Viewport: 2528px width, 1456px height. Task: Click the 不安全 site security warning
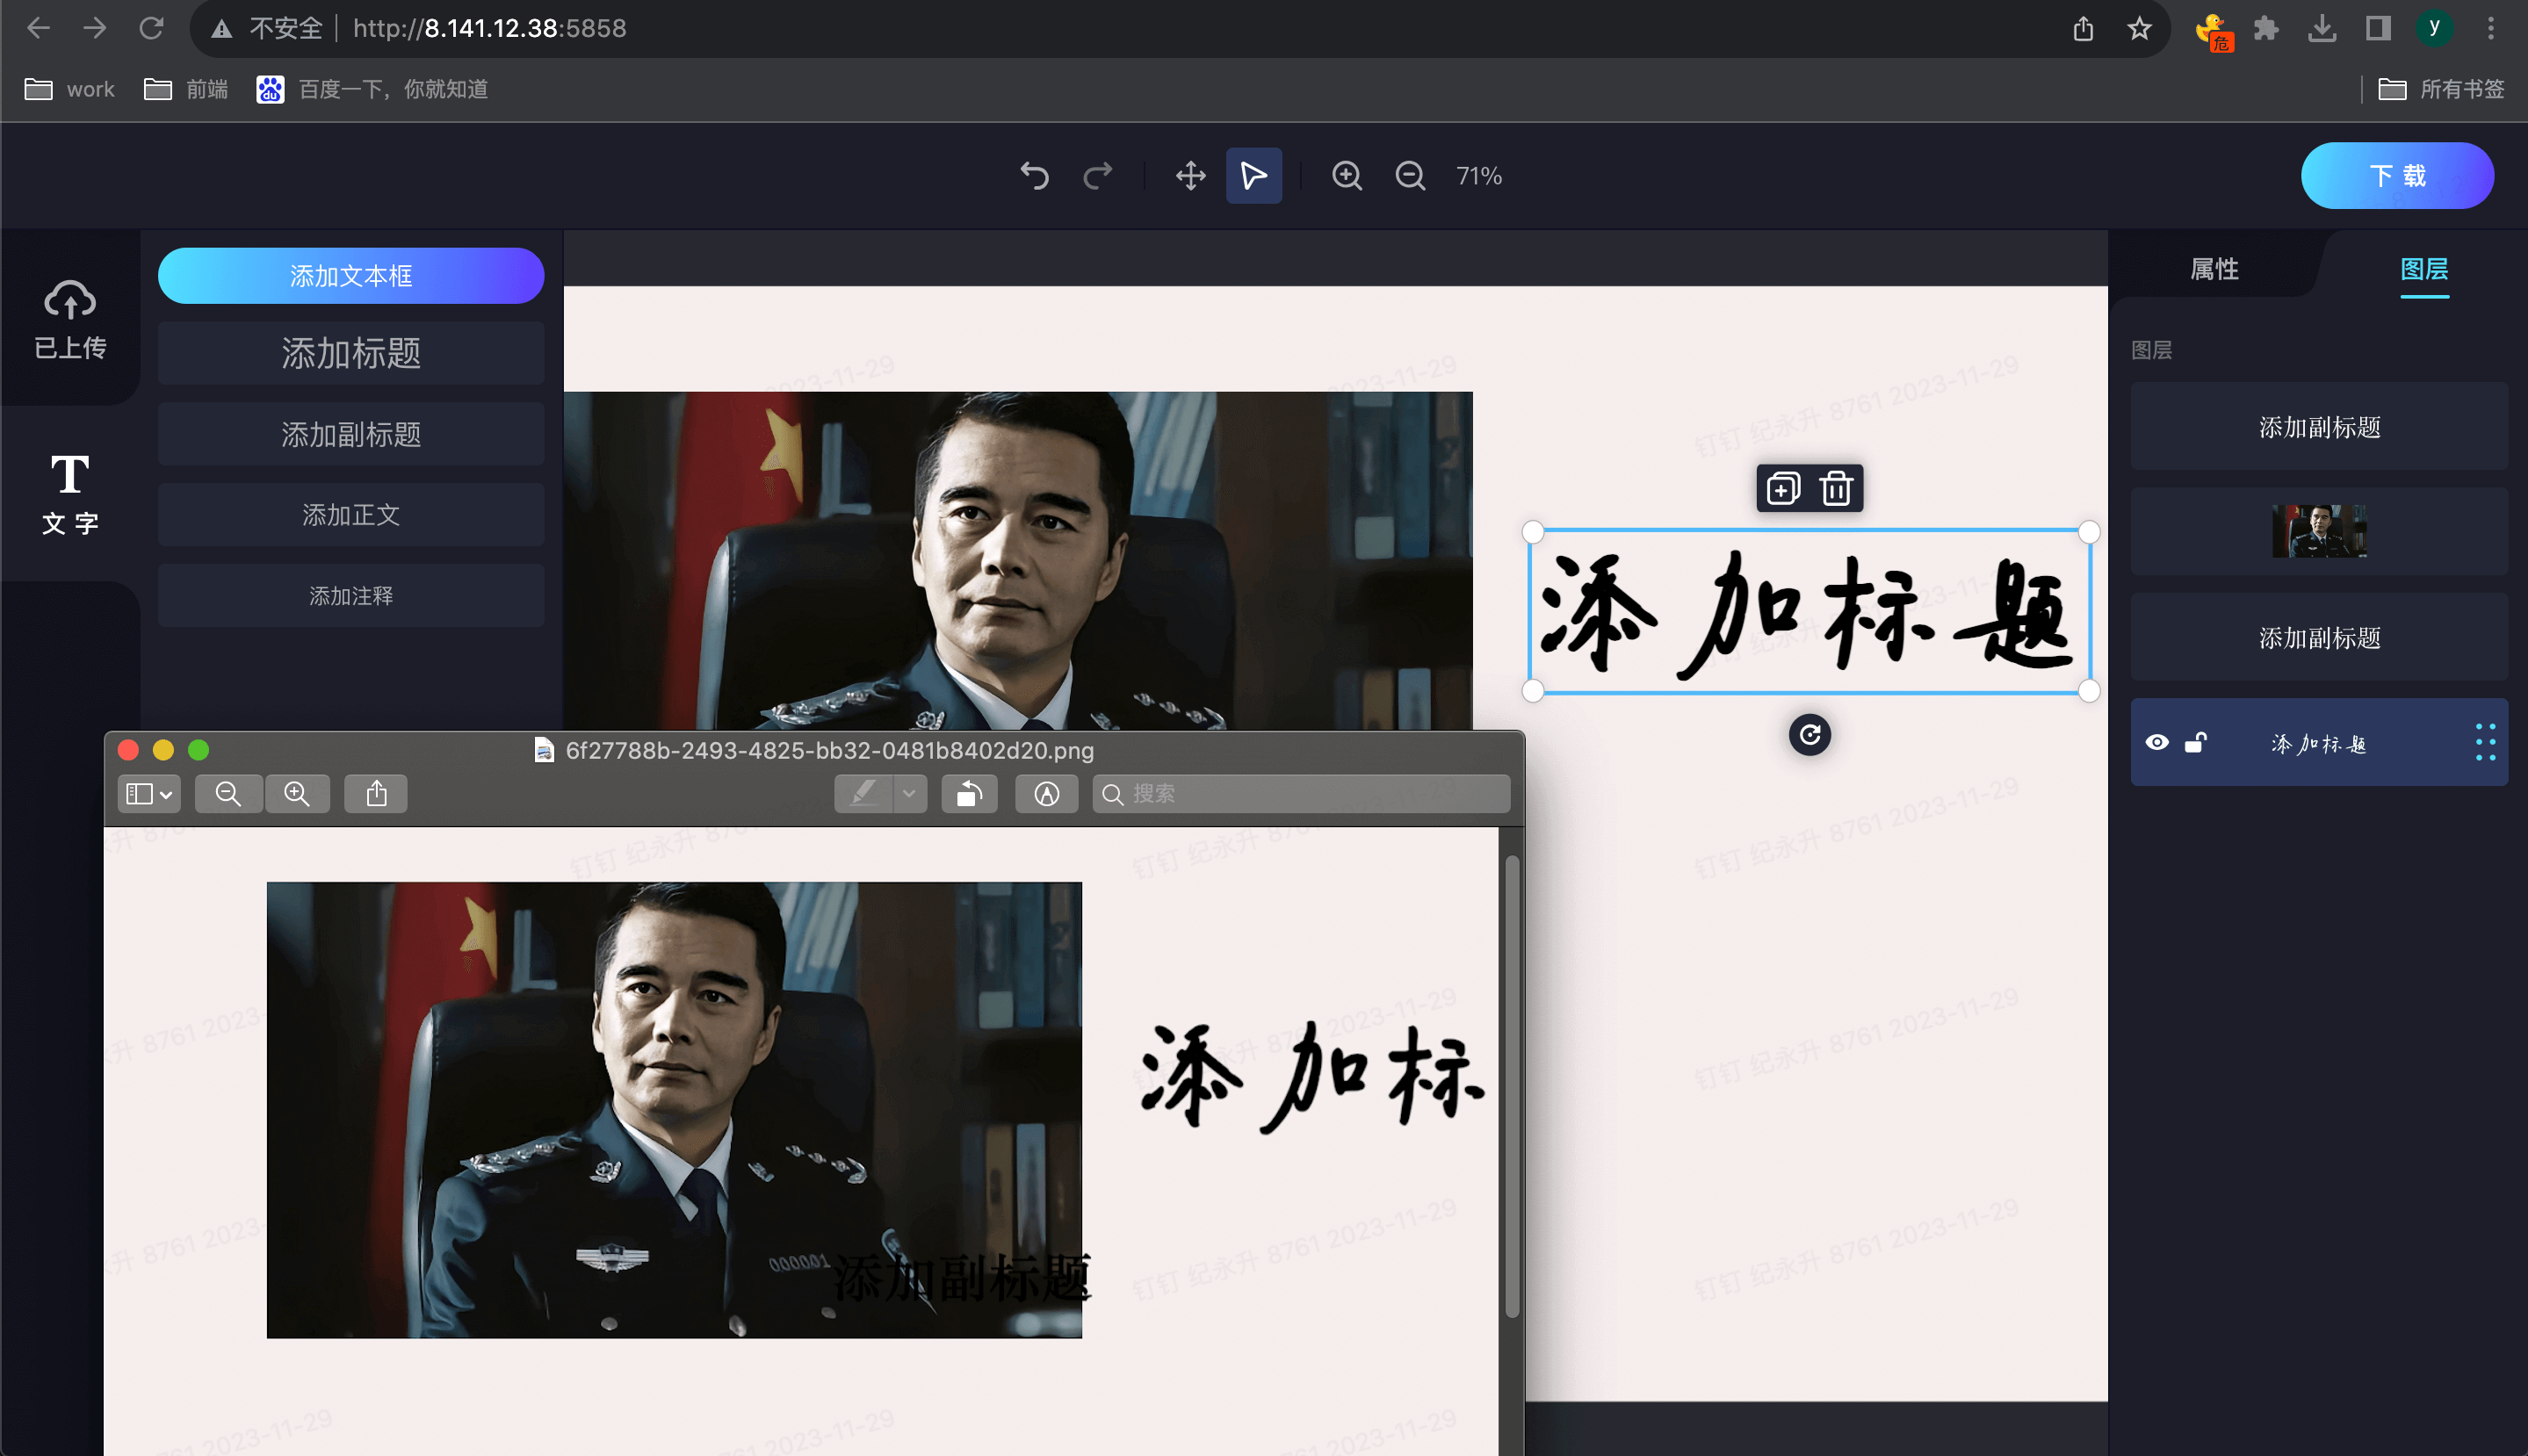point(267,28)
